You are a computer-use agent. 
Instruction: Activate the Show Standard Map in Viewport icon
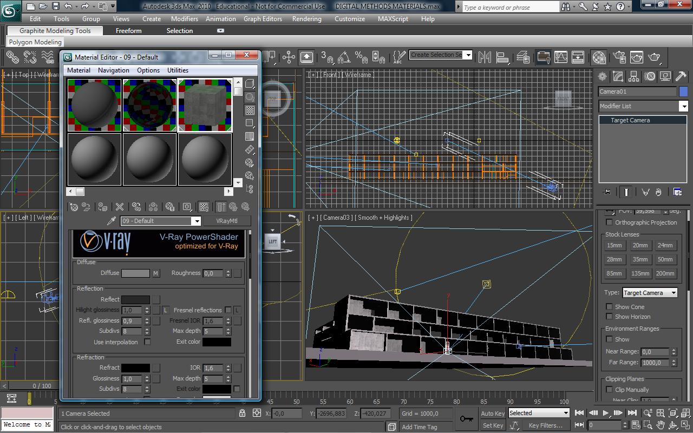205,207
